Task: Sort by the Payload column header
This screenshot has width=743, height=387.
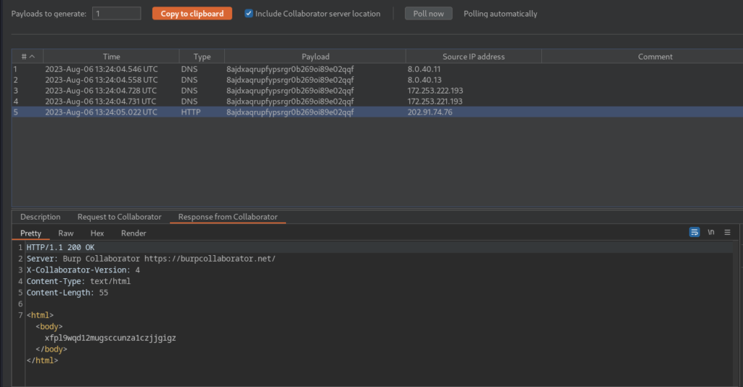Action: (x=315, y=57)
